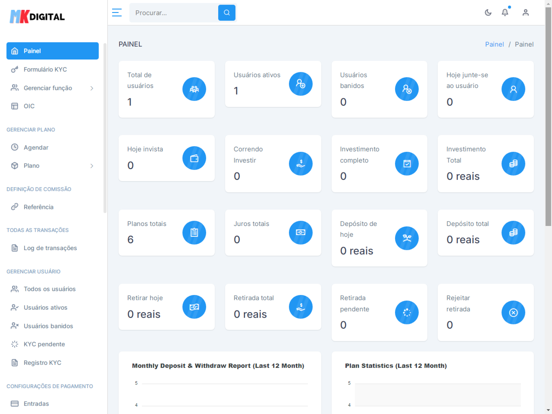This screenshot has width=552, height=414.
Task: Click Total de usuários group icon
Action: pyautogui.click(x=194, y=89)
